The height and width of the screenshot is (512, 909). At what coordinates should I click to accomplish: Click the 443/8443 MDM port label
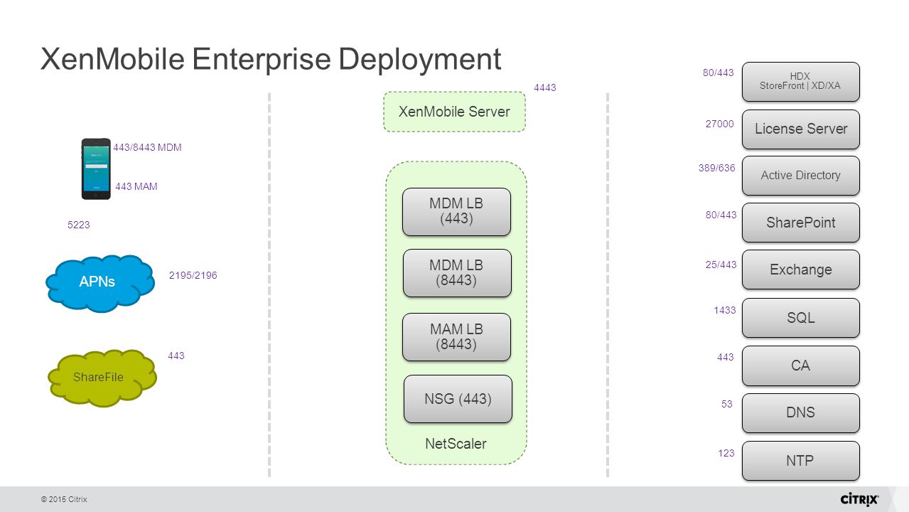coord(147,147)
